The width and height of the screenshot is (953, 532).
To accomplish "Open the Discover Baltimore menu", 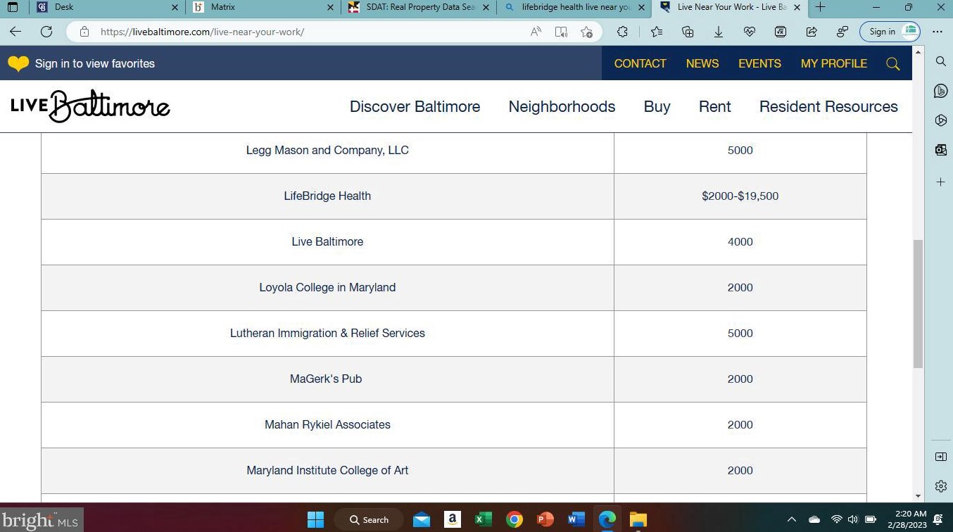I will tap(415, 106).
